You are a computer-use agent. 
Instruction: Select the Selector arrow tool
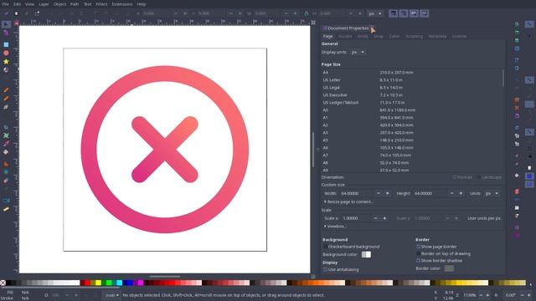point(6,24)
